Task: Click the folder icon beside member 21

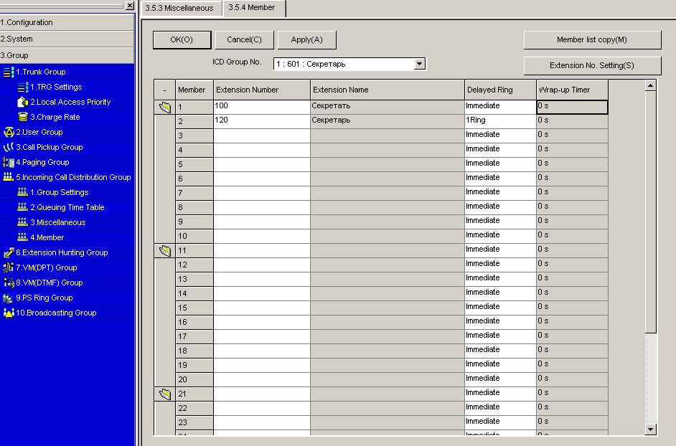Action: click(x=164, y=394)
